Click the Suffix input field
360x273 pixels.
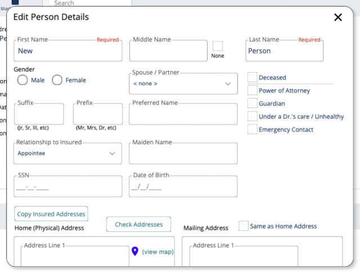pos(39,114)
